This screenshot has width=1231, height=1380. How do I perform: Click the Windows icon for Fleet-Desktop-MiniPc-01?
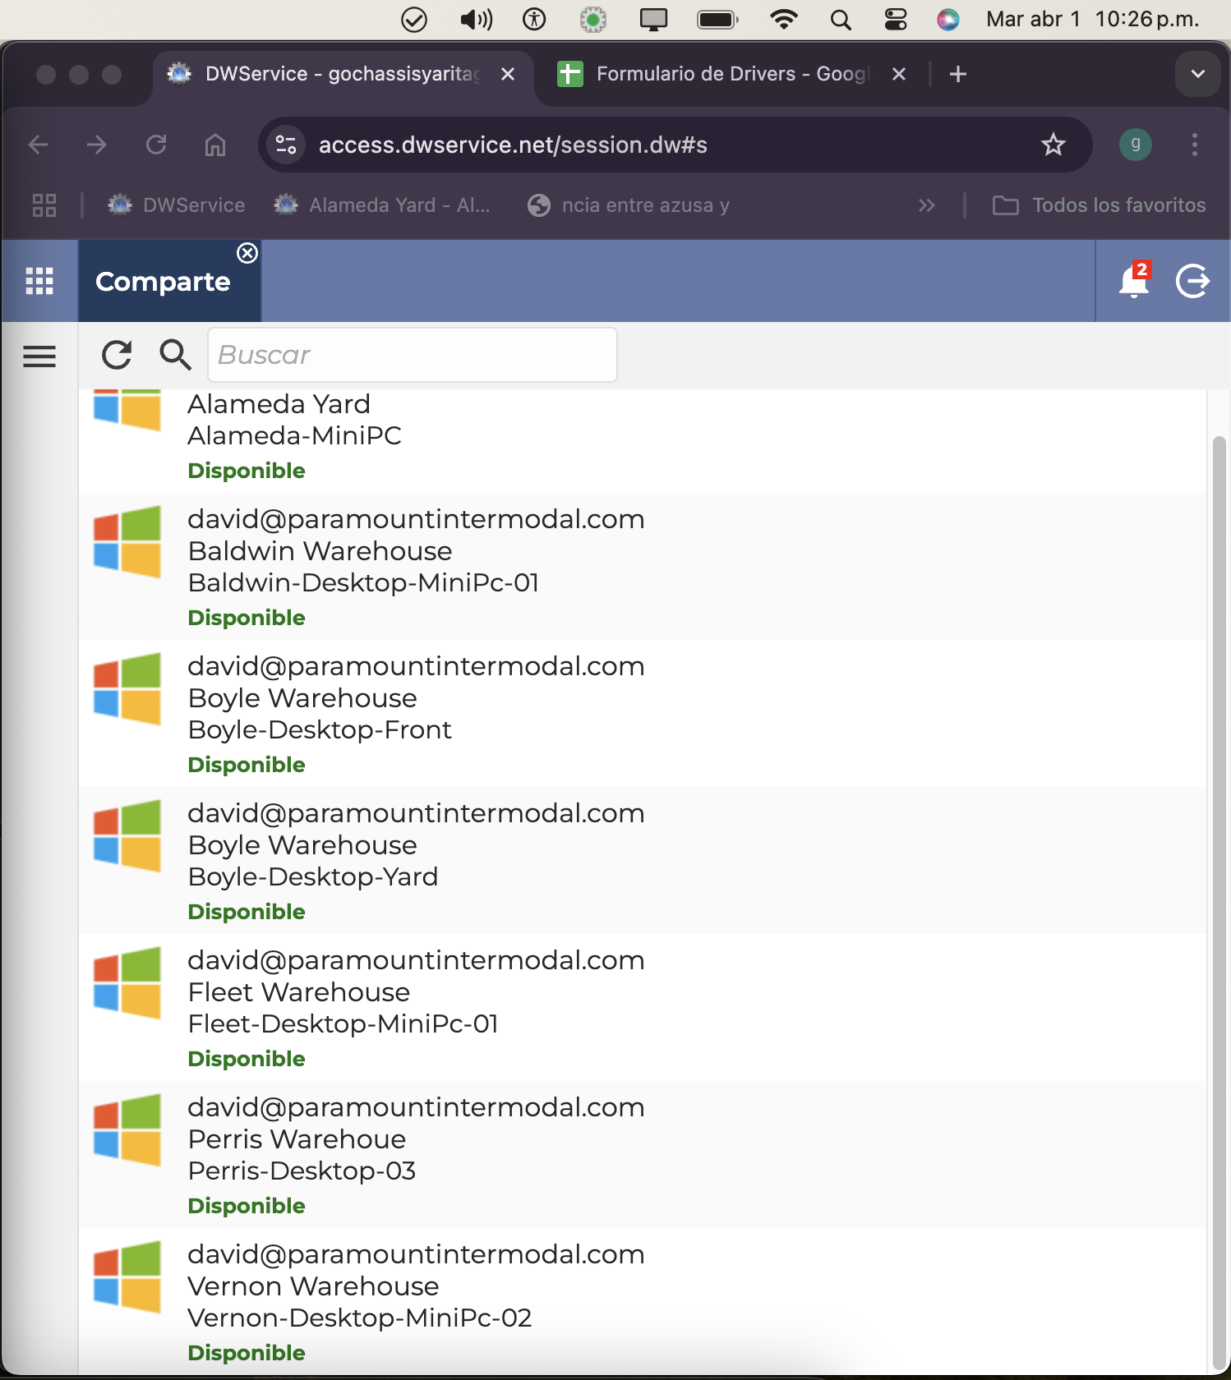(x=127, y=982)
